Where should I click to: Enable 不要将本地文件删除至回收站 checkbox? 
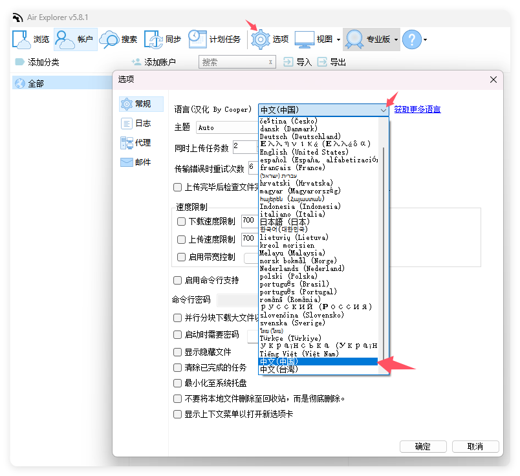177,398
